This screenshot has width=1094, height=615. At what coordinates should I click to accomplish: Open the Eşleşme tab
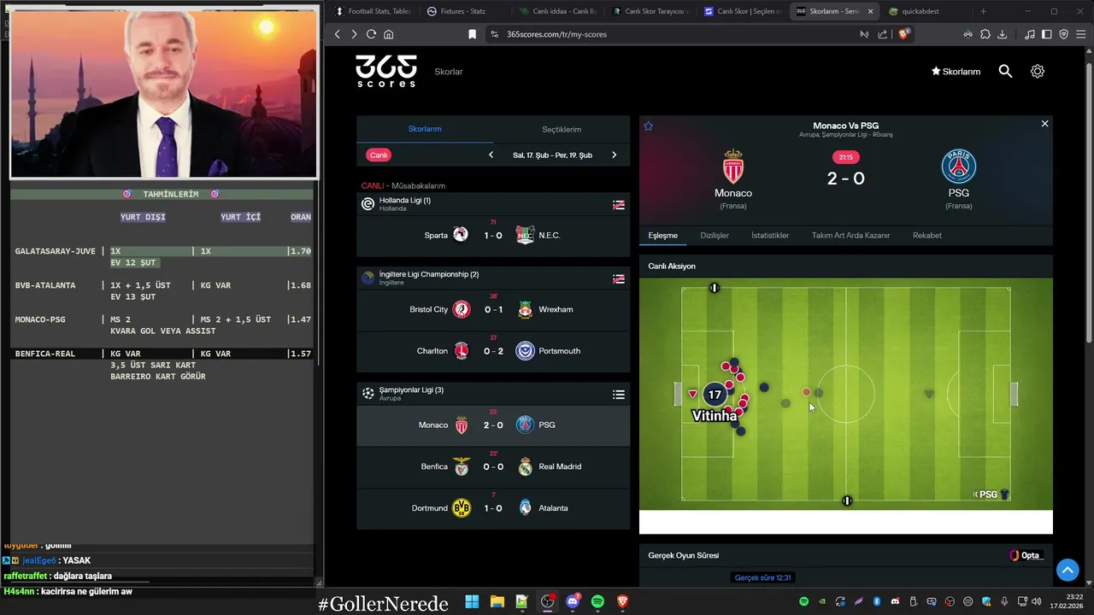[663, 235]
